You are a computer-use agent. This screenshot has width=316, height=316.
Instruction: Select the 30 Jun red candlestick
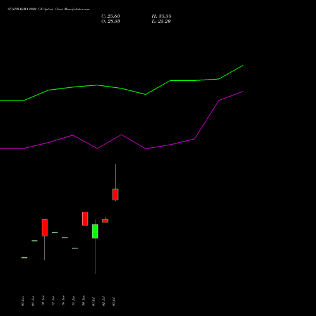point(85,219)
